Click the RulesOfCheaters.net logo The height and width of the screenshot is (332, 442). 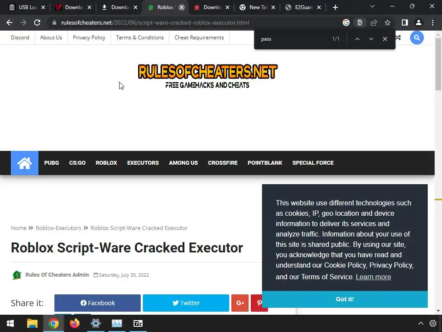tap(208, 76)
